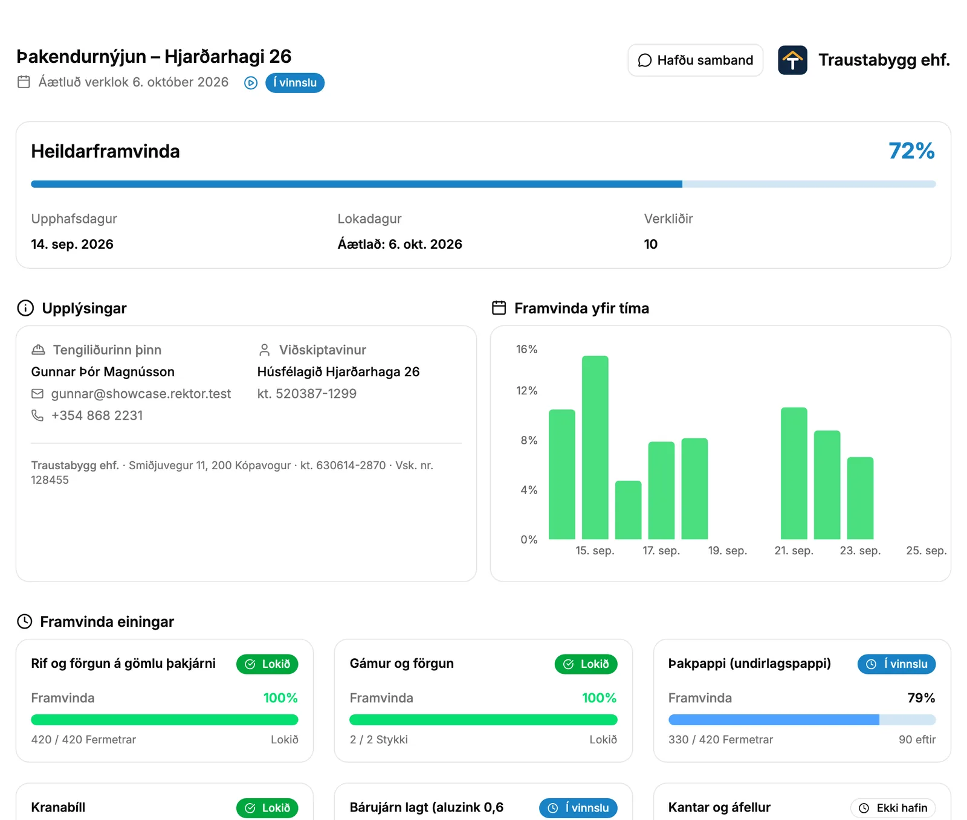The width and height of the screenshot is (967, 820).
Task: Click '2 / 2 Stykki' quantity text
Action: pyautogui.click(x=379, y=740)
